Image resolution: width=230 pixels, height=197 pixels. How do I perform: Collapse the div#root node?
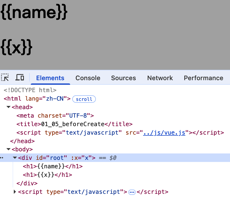click(15, 158)
